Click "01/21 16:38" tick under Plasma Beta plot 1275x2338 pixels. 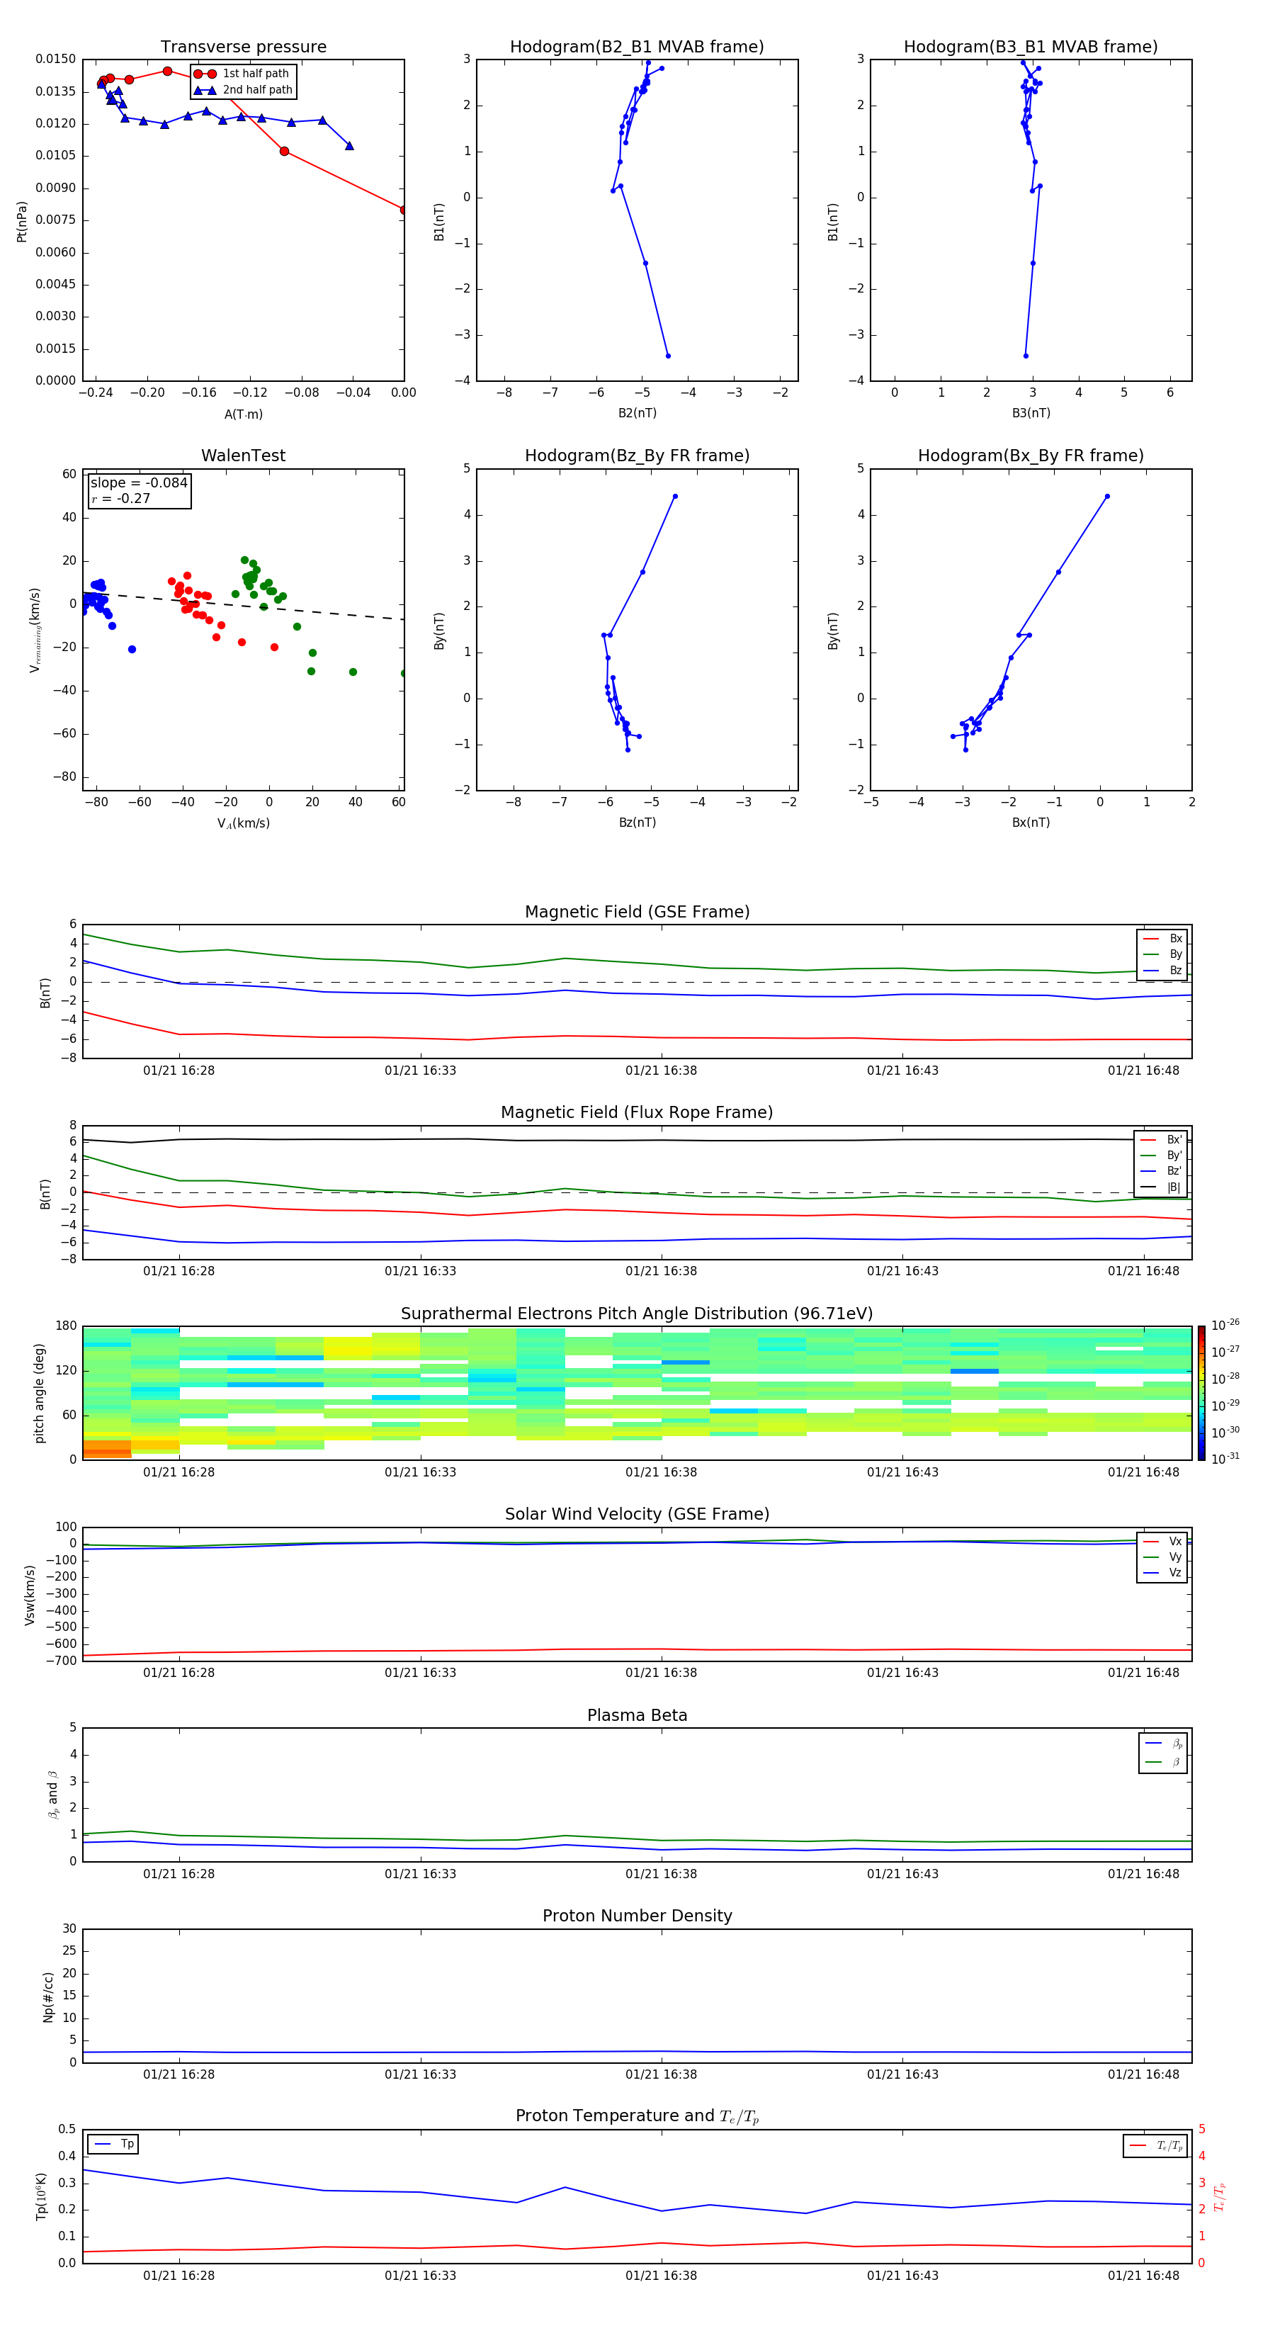tap(661, 1874)
